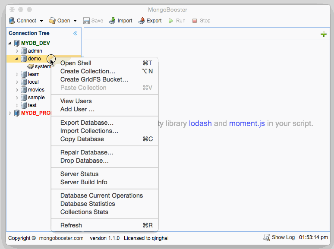Click the Export button label
Screen dimensions: 334x249
(x=154, y=21)
